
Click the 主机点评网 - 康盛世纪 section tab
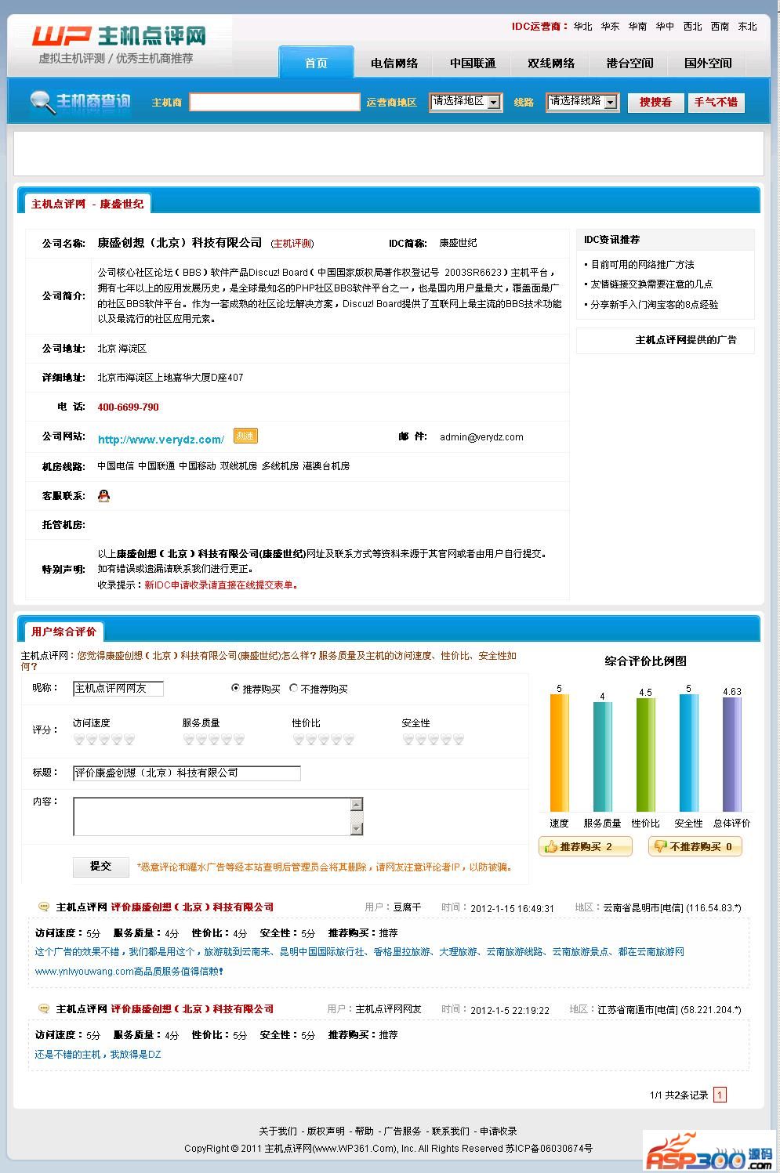(x=87, y=204)
